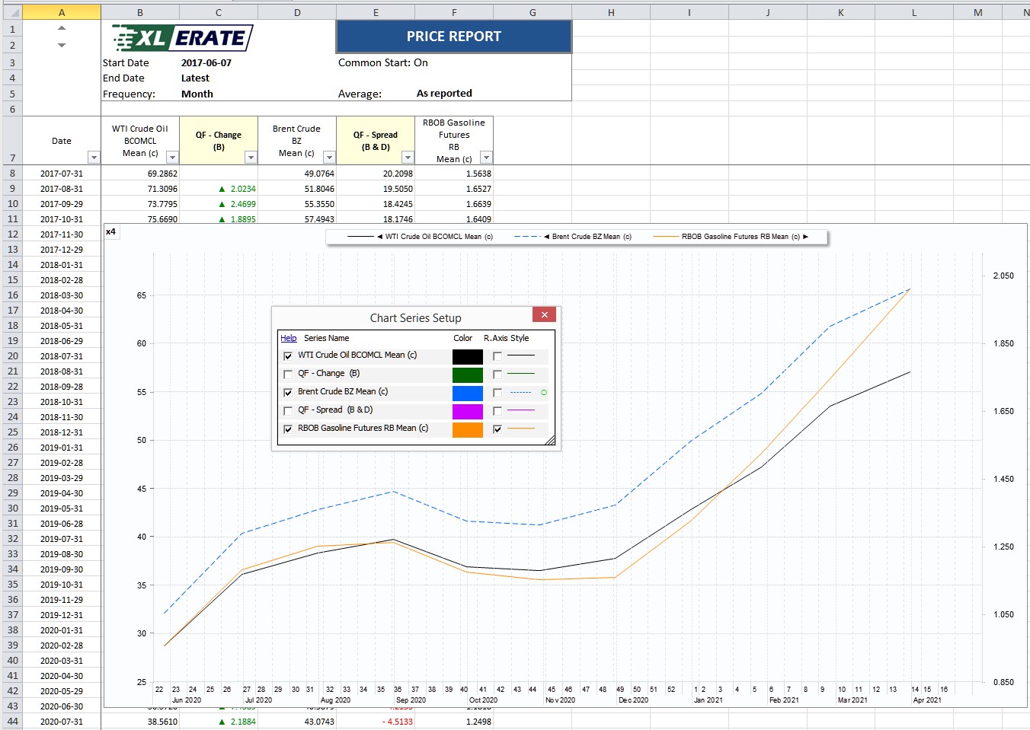Select the column A header
The height and width of the screenshot is (730, 1030).
click(x=62, y=12)
